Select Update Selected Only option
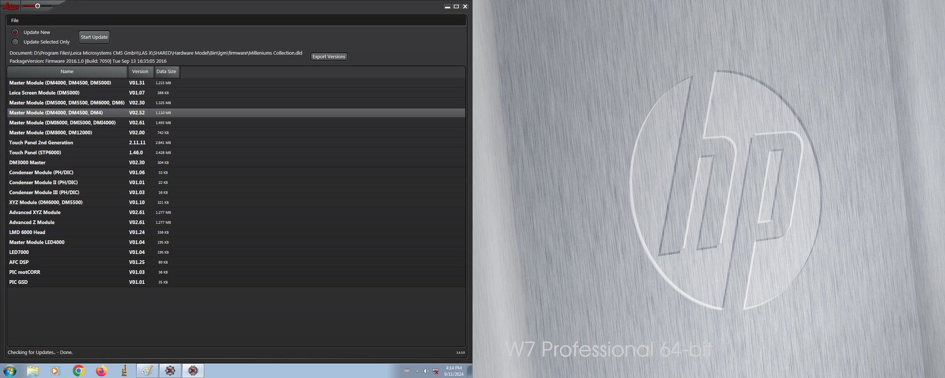 [x=15, y=42]
